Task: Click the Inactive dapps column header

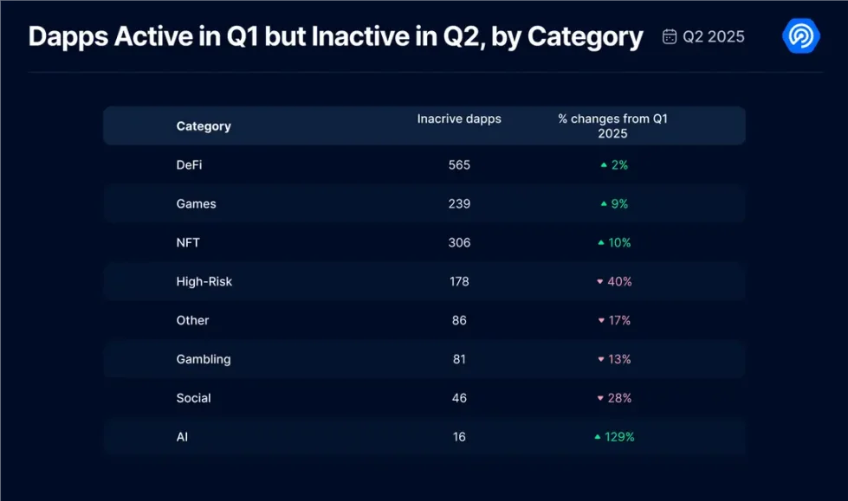Action: [x=459, y=119]
